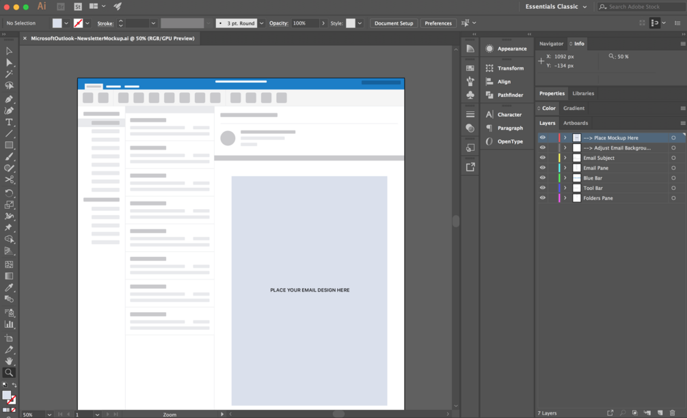
Task: Select the Lasso tool
Action: pos(9,86)
